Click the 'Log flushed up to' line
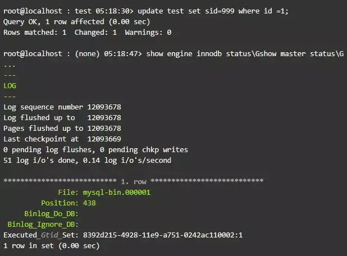 click(62, 118)
